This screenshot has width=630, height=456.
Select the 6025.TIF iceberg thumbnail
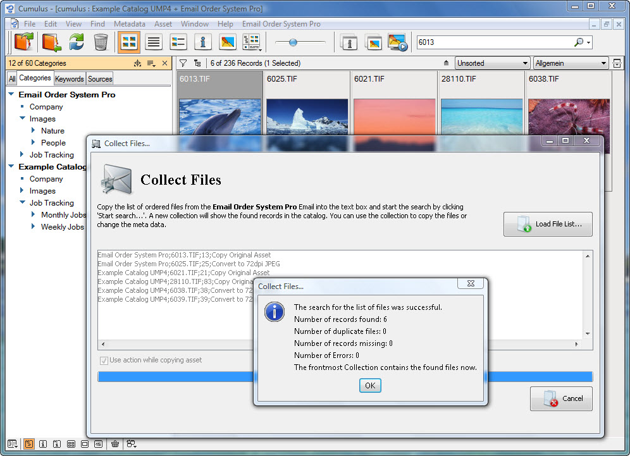click(x=307, y=116)
